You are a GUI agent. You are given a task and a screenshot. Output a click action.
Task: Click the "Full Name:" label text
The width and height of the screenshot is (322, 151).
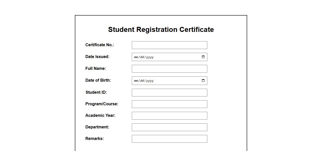tap(95, 69)
